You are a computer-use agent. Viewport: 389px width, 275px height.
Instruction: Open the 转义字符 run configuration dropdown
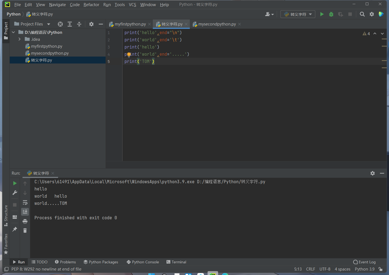coord(298,14)
